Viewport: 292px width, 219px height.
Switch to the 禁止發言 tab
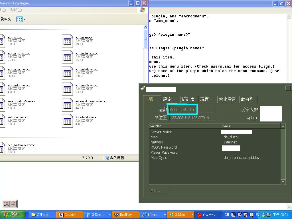coord(228,100)
